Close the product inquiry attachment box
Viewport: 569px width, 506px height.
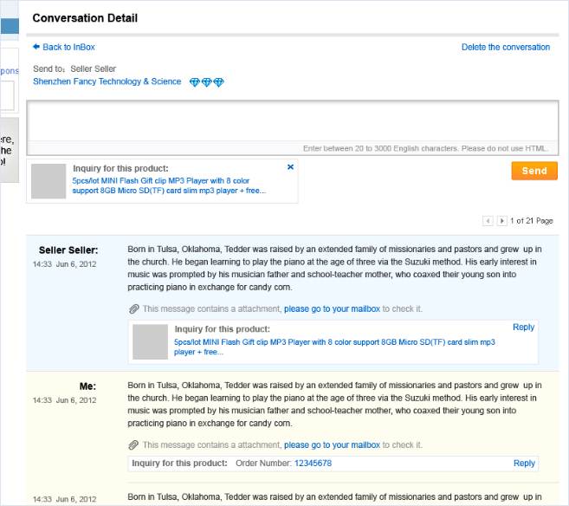(290, 166)
